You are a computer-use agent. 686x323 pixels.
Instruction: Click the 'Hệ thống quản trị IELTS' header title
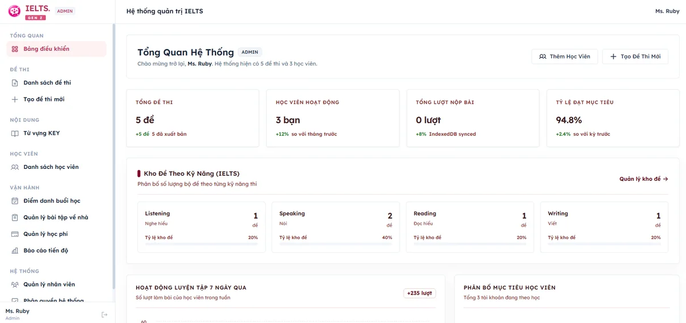click(x=165, y=11)
